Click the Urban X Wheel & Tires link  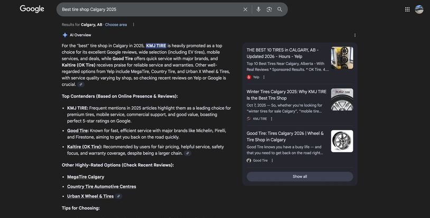(x=90, y=196)
